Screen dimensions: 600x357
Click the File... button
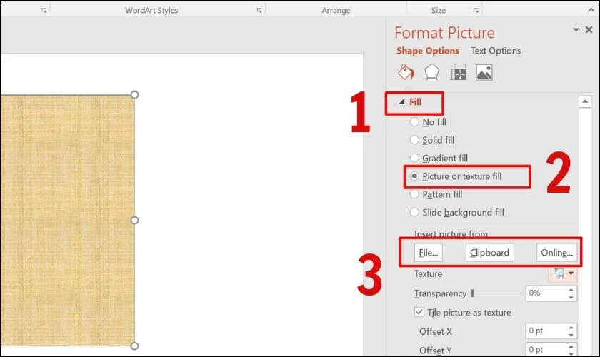[x=428, y=253]
